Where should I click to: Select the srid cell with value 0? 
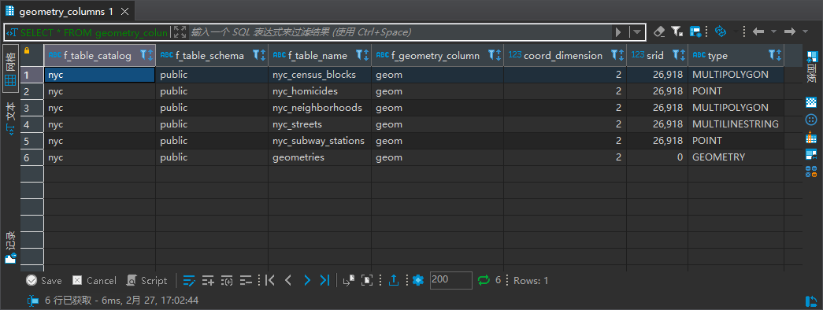(x=657, y=157)
